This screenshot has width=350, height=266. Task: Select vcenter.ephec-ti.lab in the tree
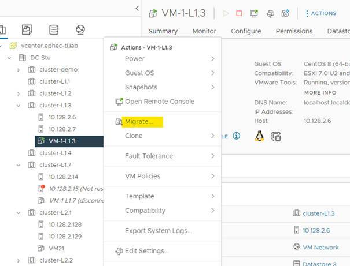[50, 46]
